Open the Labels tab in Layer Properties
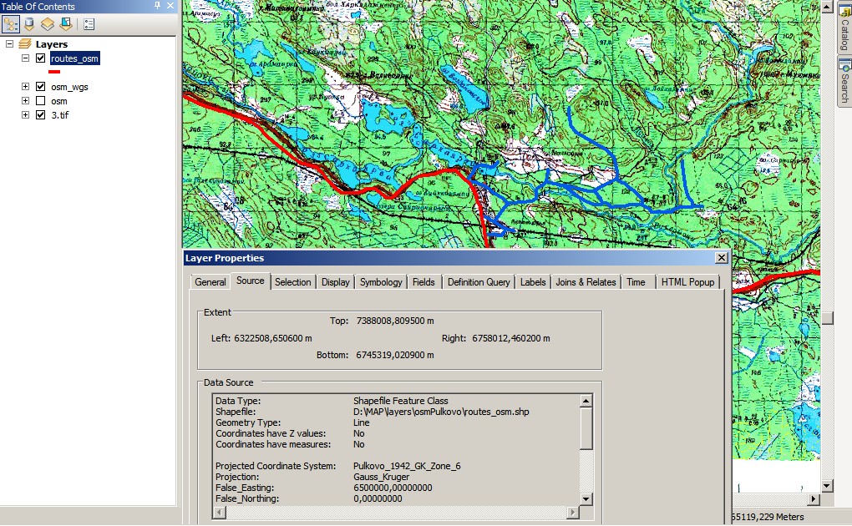852x526 pixels. tap(533, 282)
